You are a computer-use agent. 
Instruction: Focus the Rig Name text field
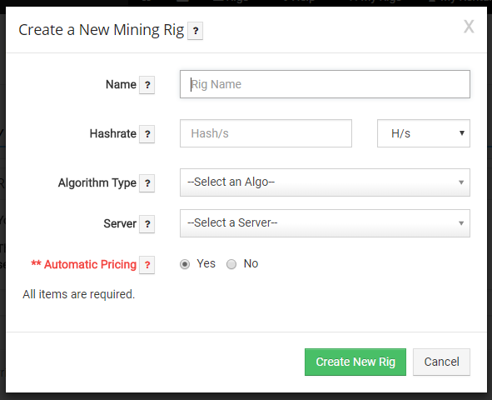(x=325, y=84)
